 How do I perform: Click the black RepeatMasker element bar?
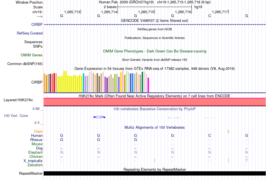155,173
